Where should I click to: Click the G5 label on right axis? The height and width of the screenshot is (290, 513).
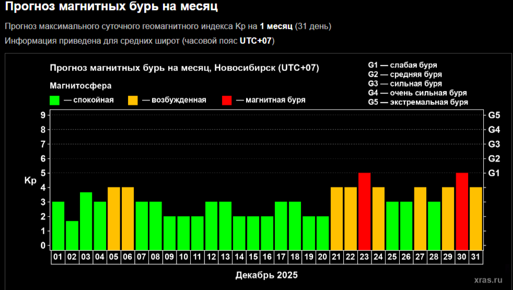[x=494, y=115]
